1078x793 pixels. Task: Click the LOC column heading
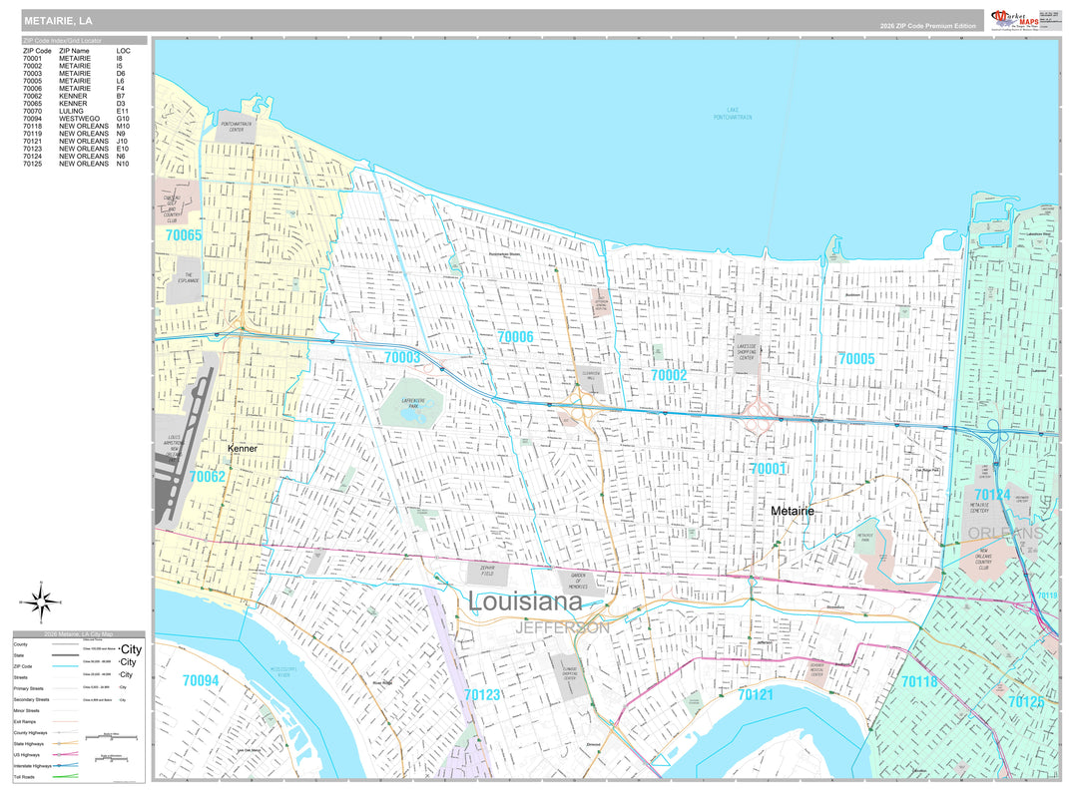coord(123,51)
